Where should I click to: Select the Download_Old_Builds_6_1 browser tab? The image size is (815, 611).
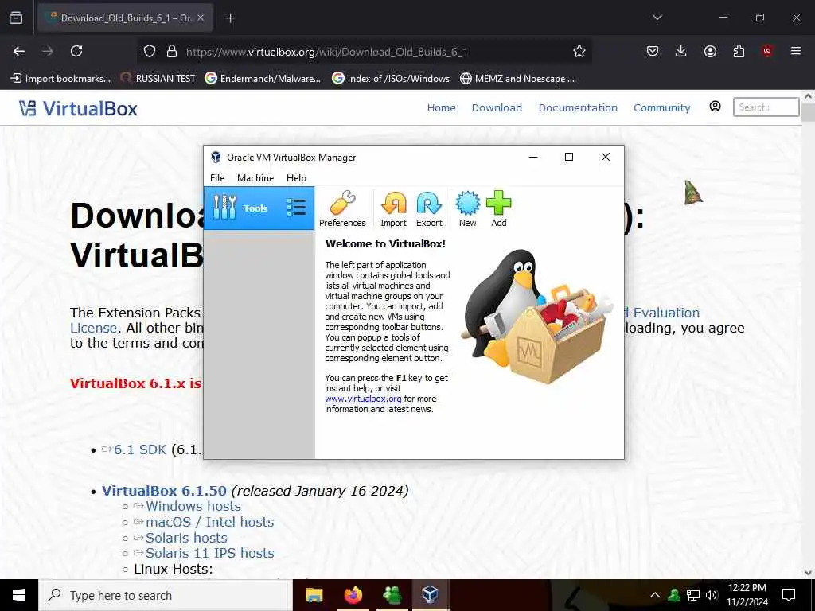125,18
